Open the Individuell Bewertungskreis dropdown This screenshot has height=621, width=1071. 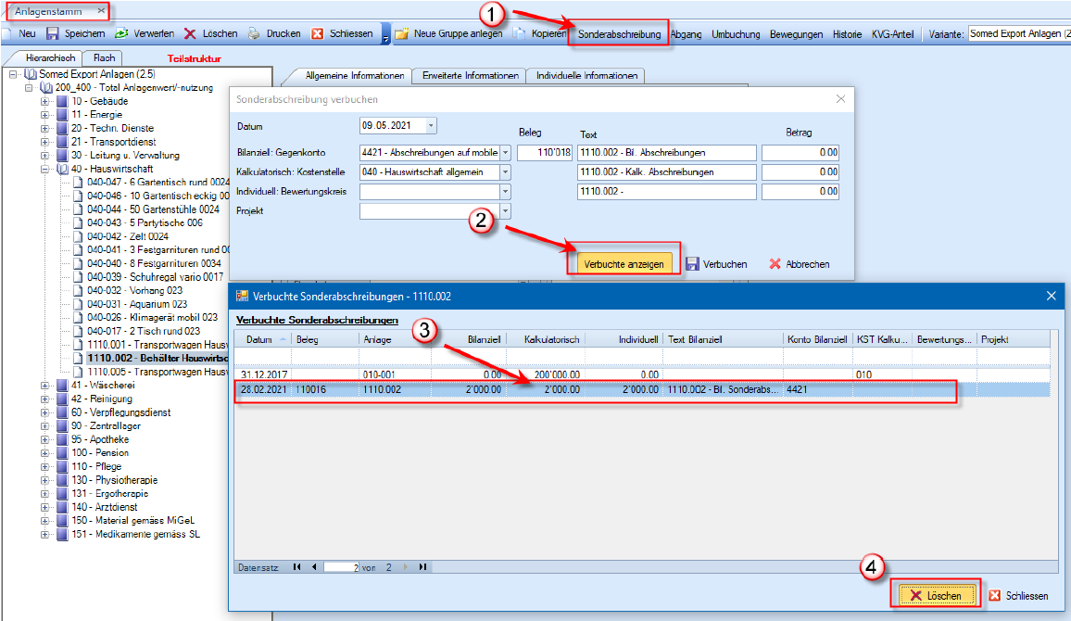pos(506,192)
